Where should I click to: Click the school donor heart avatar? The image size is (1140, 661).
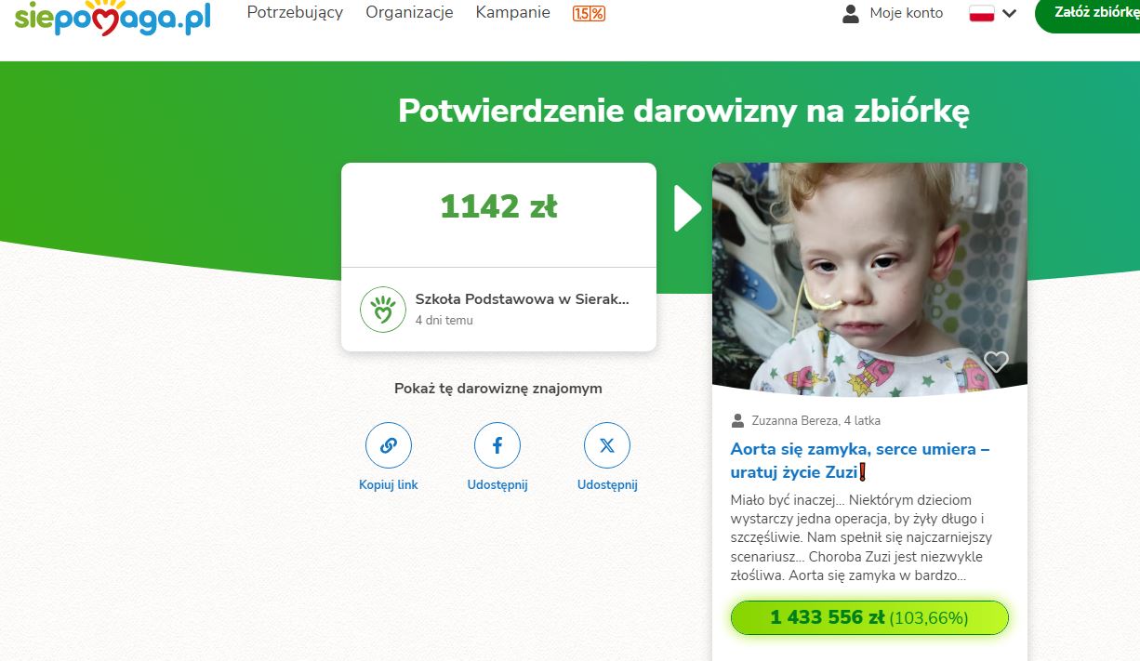[383, 310]
